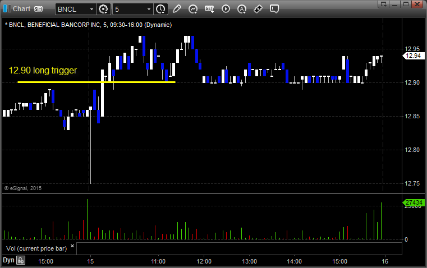Click the 12.80 price axis label
This screenshot has width=427, height=268.
point(412,150)
